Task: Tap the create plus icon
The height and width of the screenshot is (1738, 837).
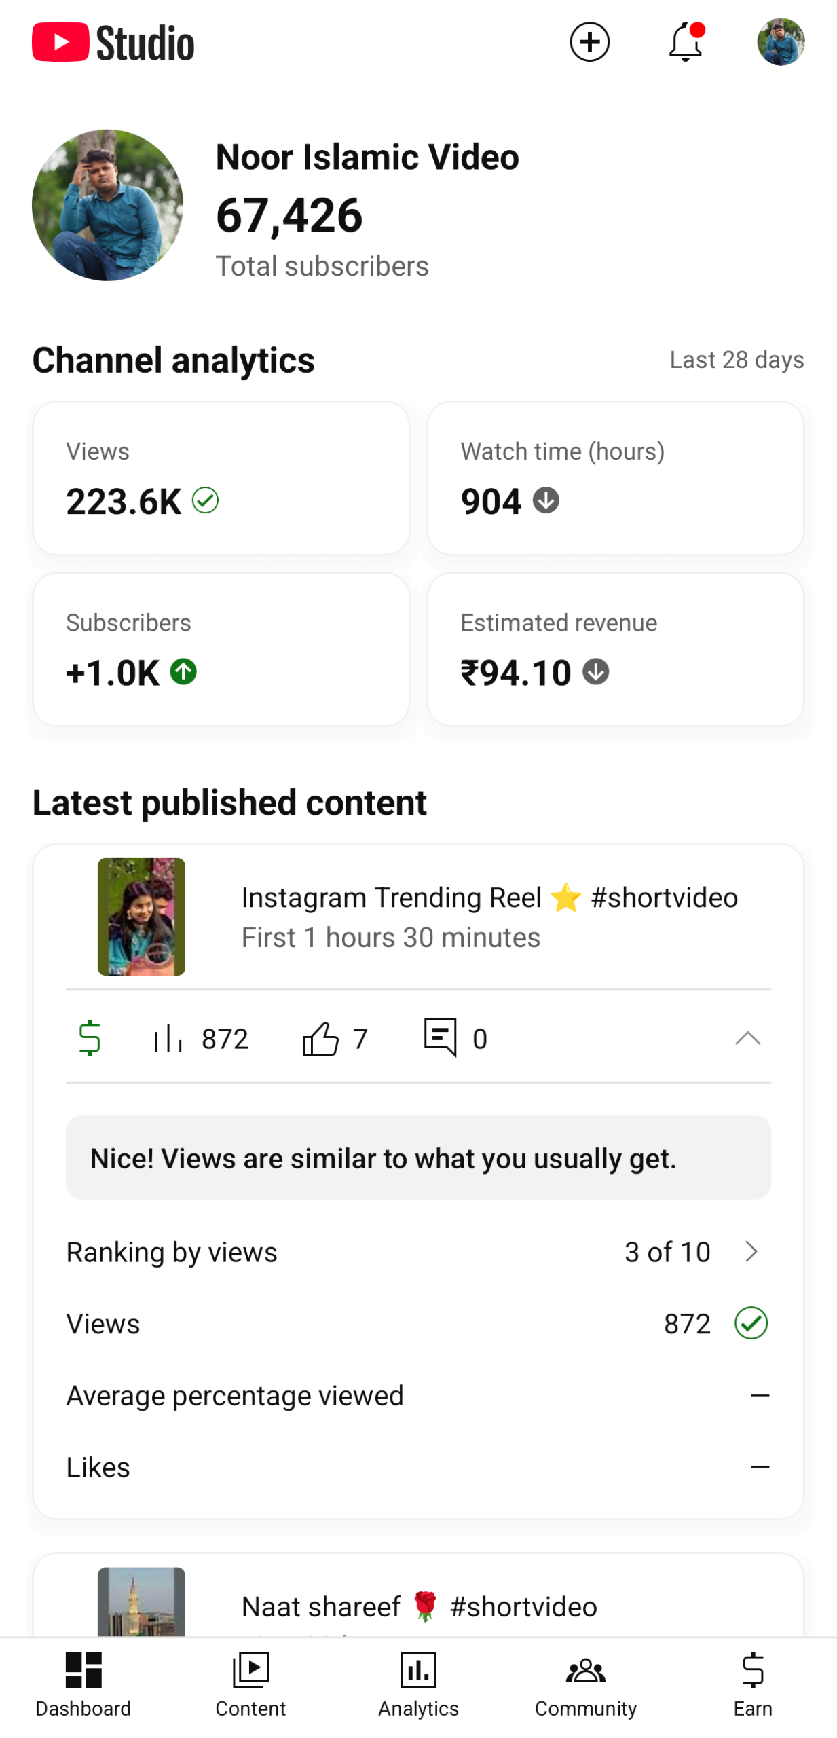Action: [x=589, y=42]
